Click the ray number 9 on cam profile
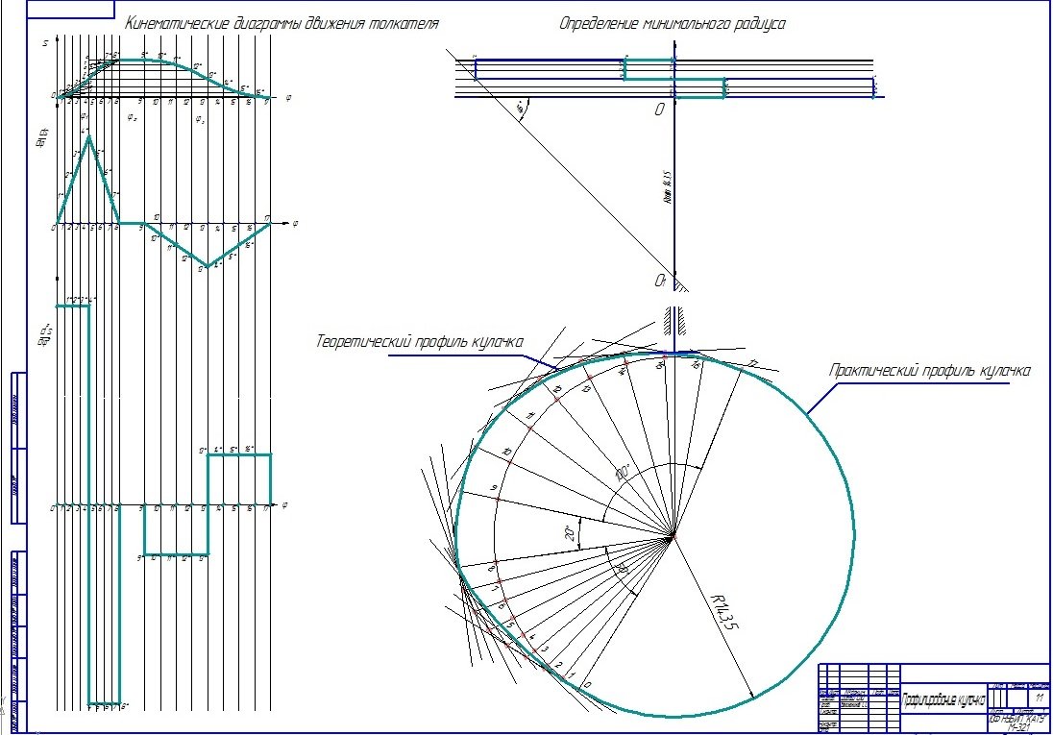Image resolution: width=1053 pixels, height=735 pixels. [495, 489]
